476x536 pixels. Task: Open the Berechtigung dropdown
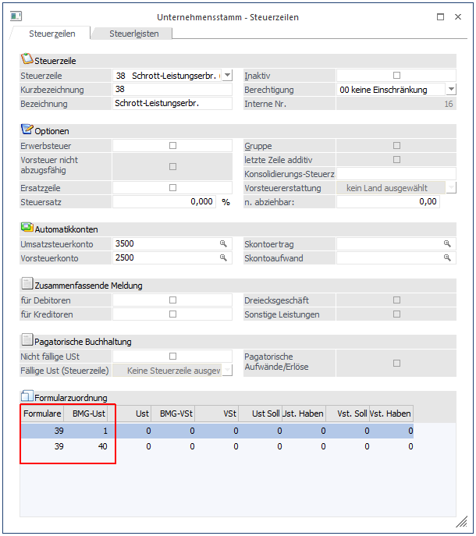pyautogui.click(x=450, y=90)
